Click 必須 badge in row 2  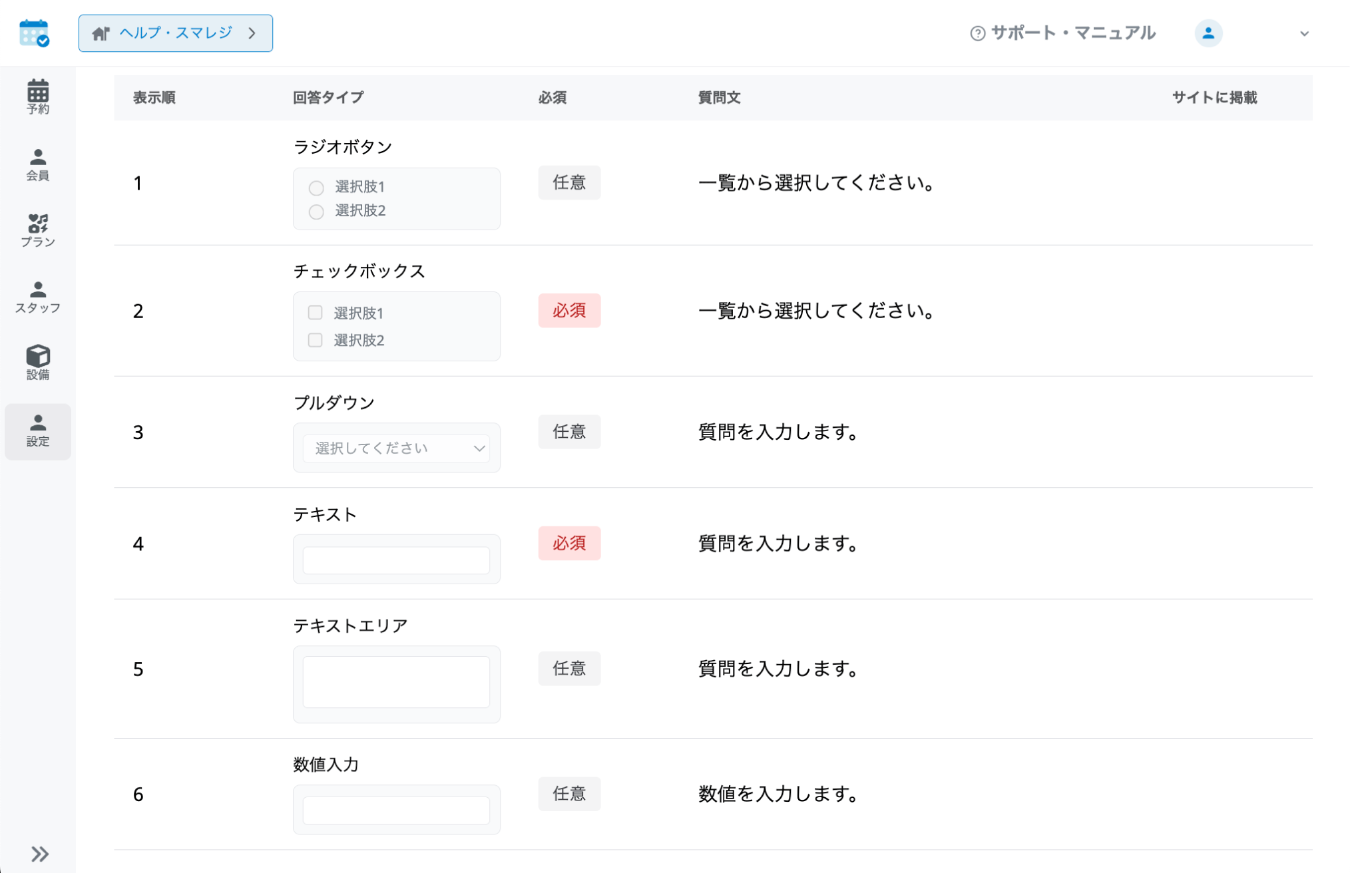(569, 310)
